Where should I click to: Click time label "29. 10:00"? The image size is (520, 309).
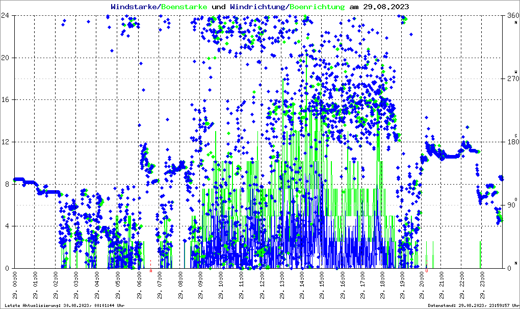click(x=221, y=285)
